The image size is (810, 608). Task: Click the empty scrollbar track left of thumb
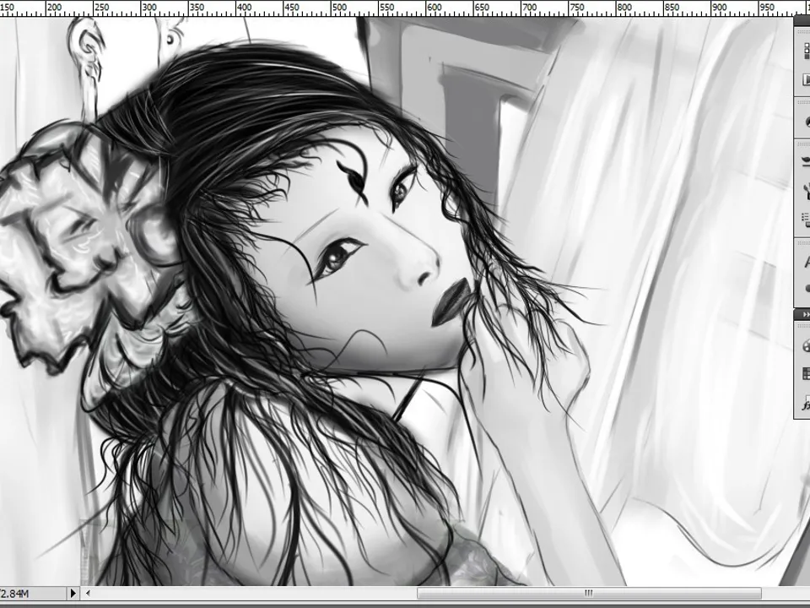coord(253,594)
